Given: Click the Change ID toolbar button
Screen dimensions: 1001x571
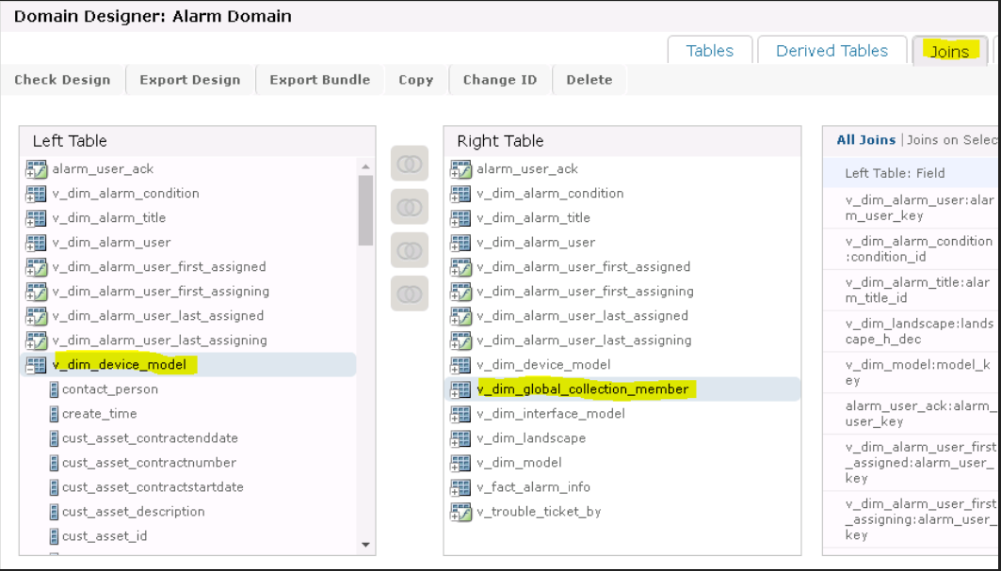Looking at the screenshot, I should (499, 80).
